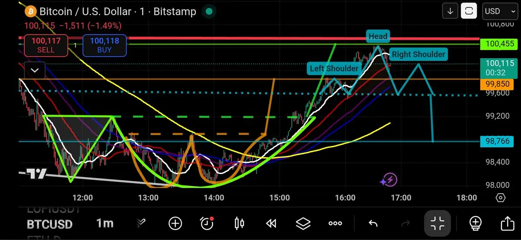Exit fullscreen chart mode icon
This screenshot has height=240, width=521.
[x=438, y=224]
